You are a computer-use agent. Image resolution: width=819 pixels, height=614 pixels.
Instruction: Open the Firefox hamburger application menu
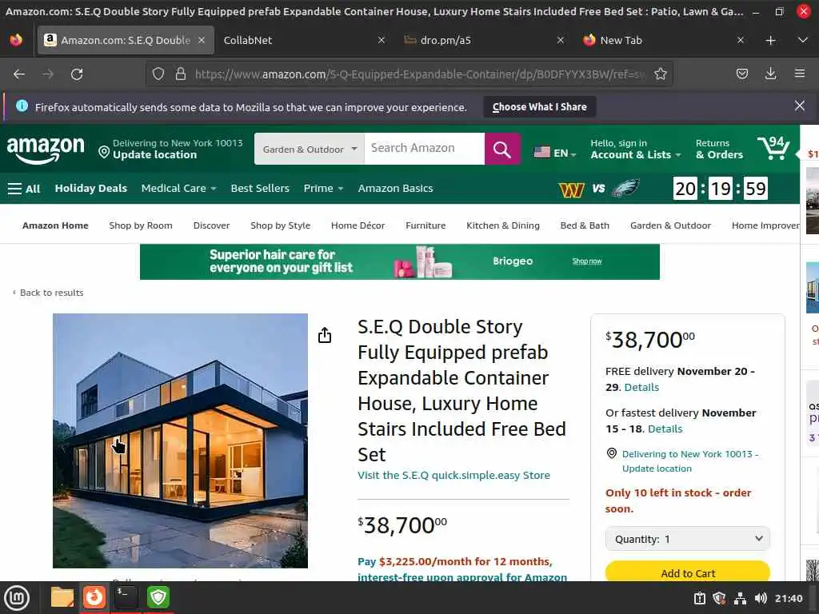799,74
